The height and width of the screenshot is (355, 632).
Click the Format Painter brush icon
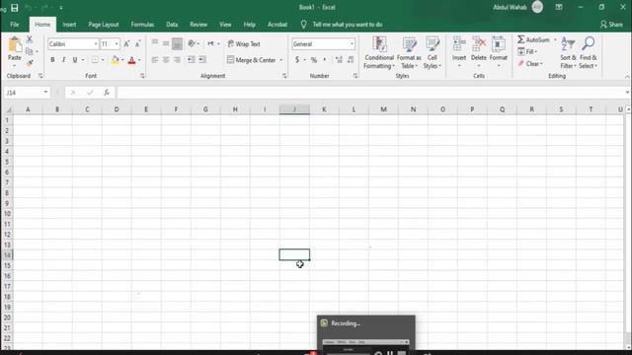(30, 63)
